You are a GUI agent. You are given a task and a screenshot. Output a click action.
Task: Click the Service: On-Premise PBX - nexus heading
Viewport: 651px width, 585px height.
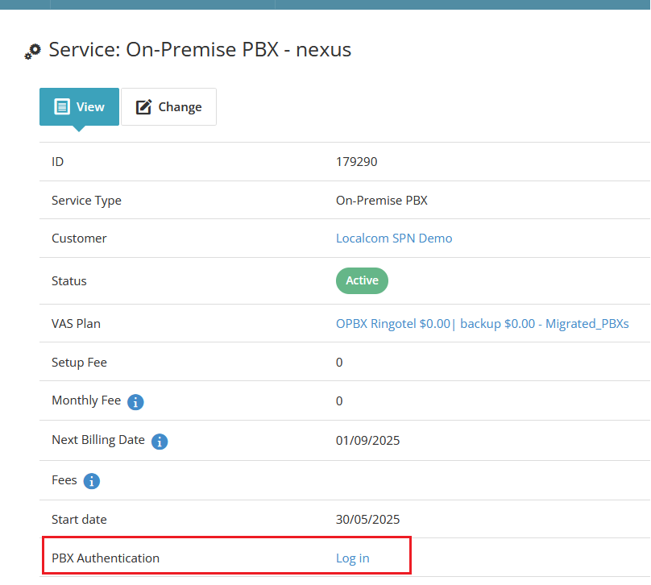pos(200,50)
